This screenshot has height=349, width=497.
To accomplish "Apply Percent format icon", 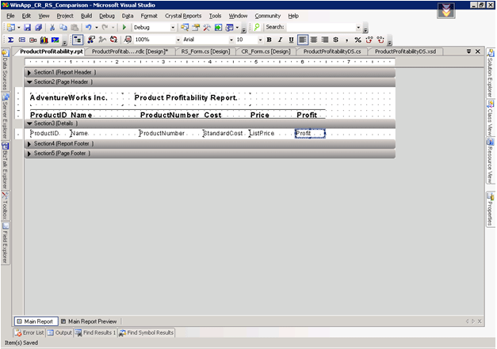I will tap(357, 40).
